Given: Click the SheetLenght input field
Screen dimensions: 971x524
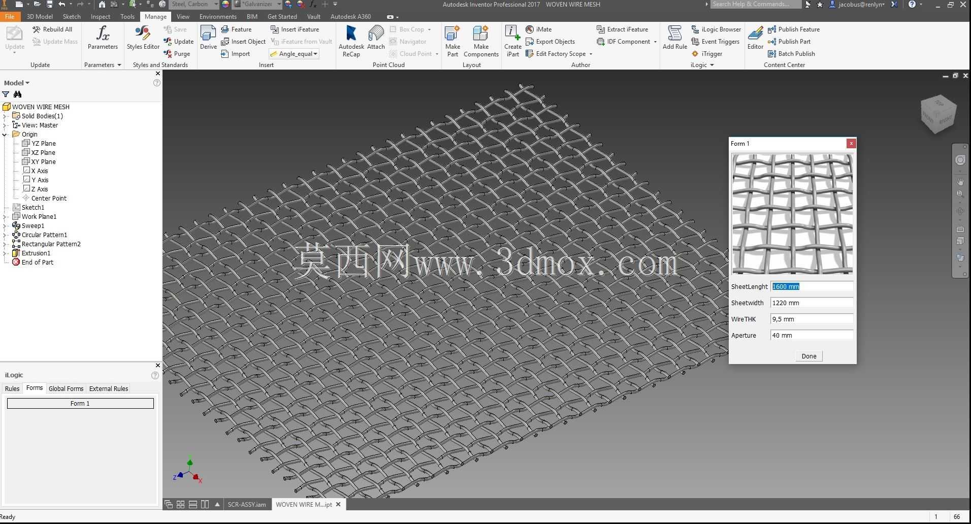Looking at the screenshot, I should [x=812, y=287].
